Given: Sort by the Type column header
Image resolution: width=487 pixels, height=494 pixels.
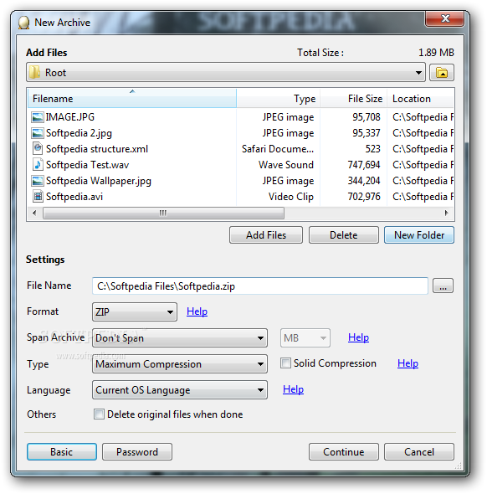Looking at the screenshot, I should [279, 99].
